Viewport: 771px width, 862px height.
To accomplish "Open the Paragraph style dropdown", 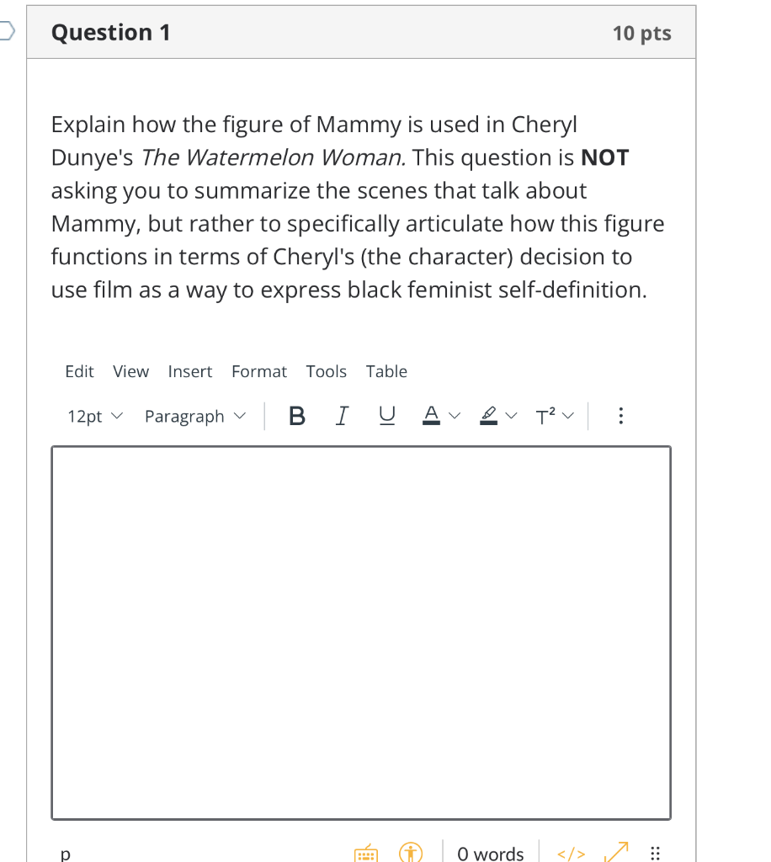I will [194, 416].
